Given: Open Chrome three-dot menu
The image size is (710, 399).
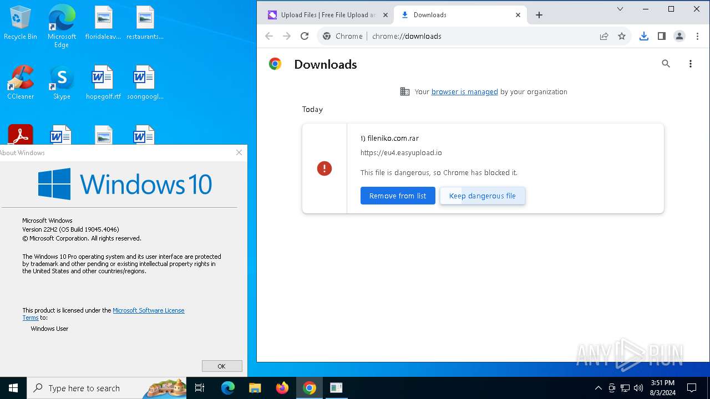Looking at the screenshot, I should click(697, 36).
